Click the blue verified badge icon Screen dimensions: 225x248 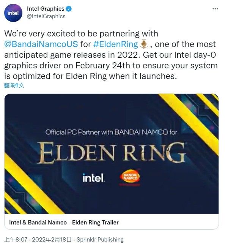[69, 9]
